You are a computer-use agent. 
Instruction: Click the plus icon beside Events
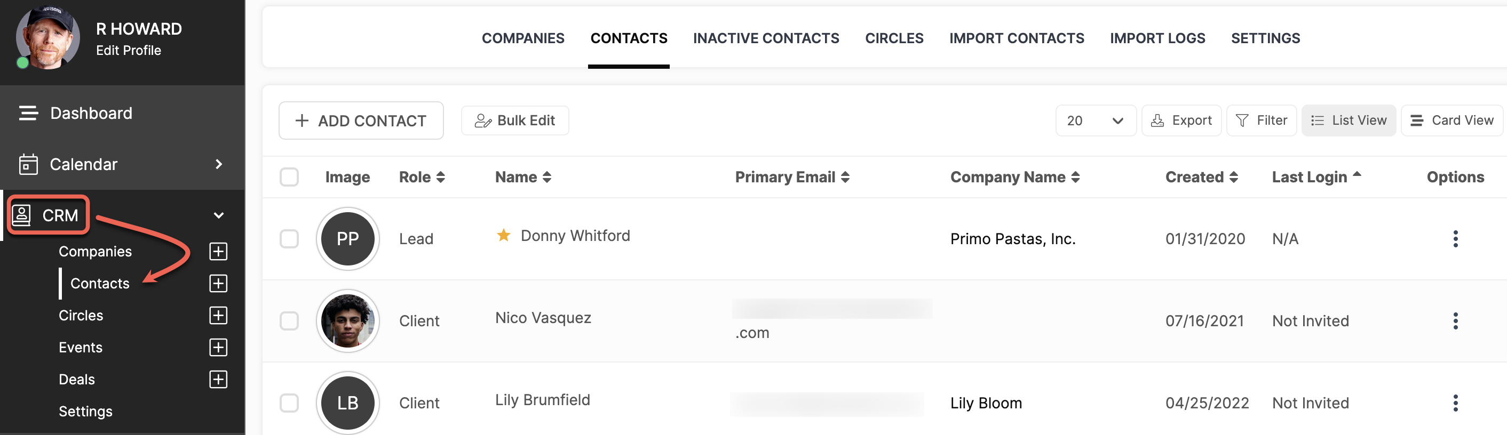click(x=218, y=347)
